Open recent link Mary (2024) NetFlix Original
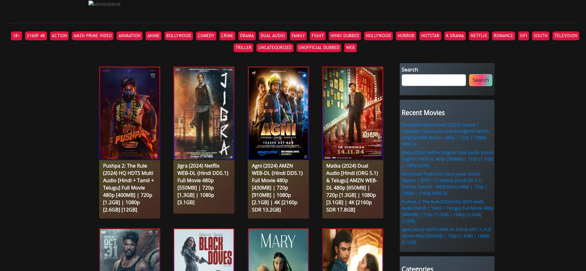This screenshot has width=586, height=271. point(448,159)
